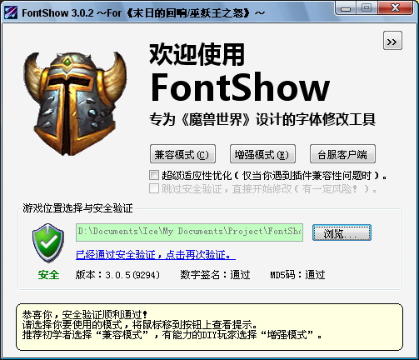The image size is (419, 360).
Task: Click the game path input field
Action: [189, 232]
